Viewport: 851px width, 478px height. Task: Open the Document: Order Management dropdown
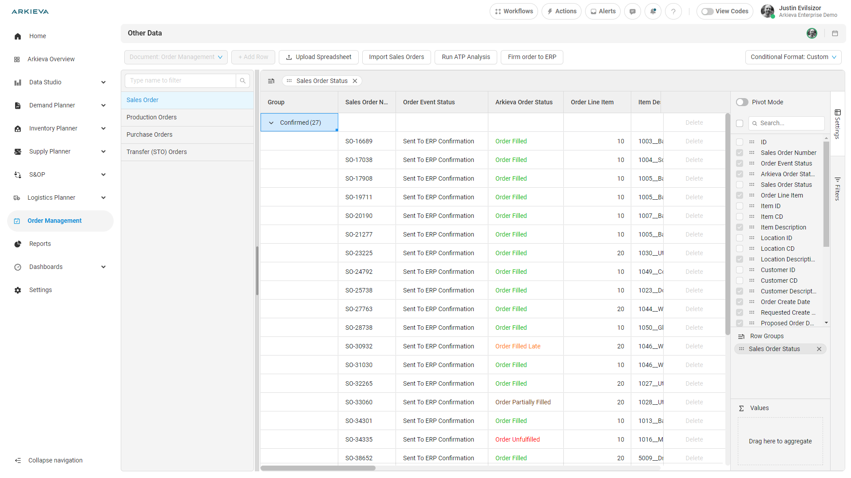(175, 57)
